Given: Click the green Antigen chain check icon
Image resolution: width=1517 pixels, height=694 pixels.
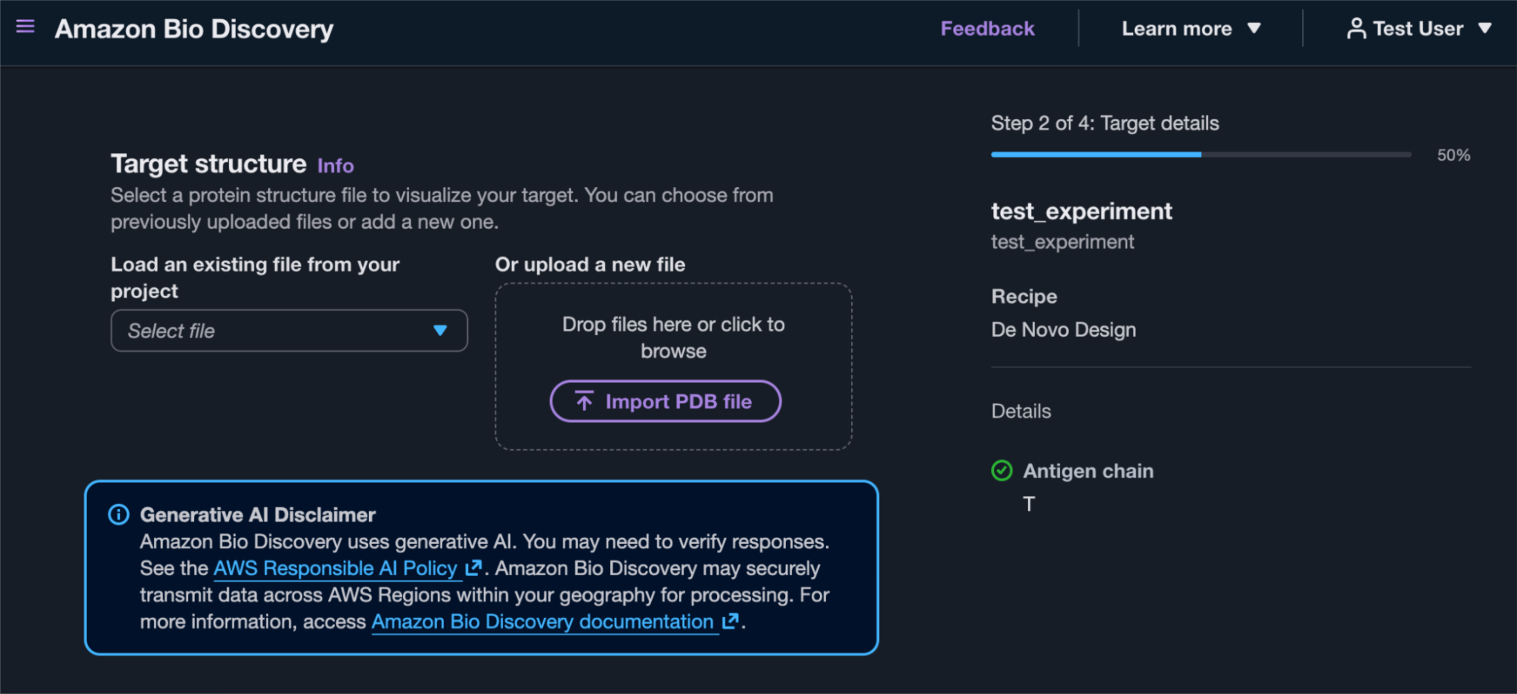Looking at the screenshot, I should tap(1002, 471).
